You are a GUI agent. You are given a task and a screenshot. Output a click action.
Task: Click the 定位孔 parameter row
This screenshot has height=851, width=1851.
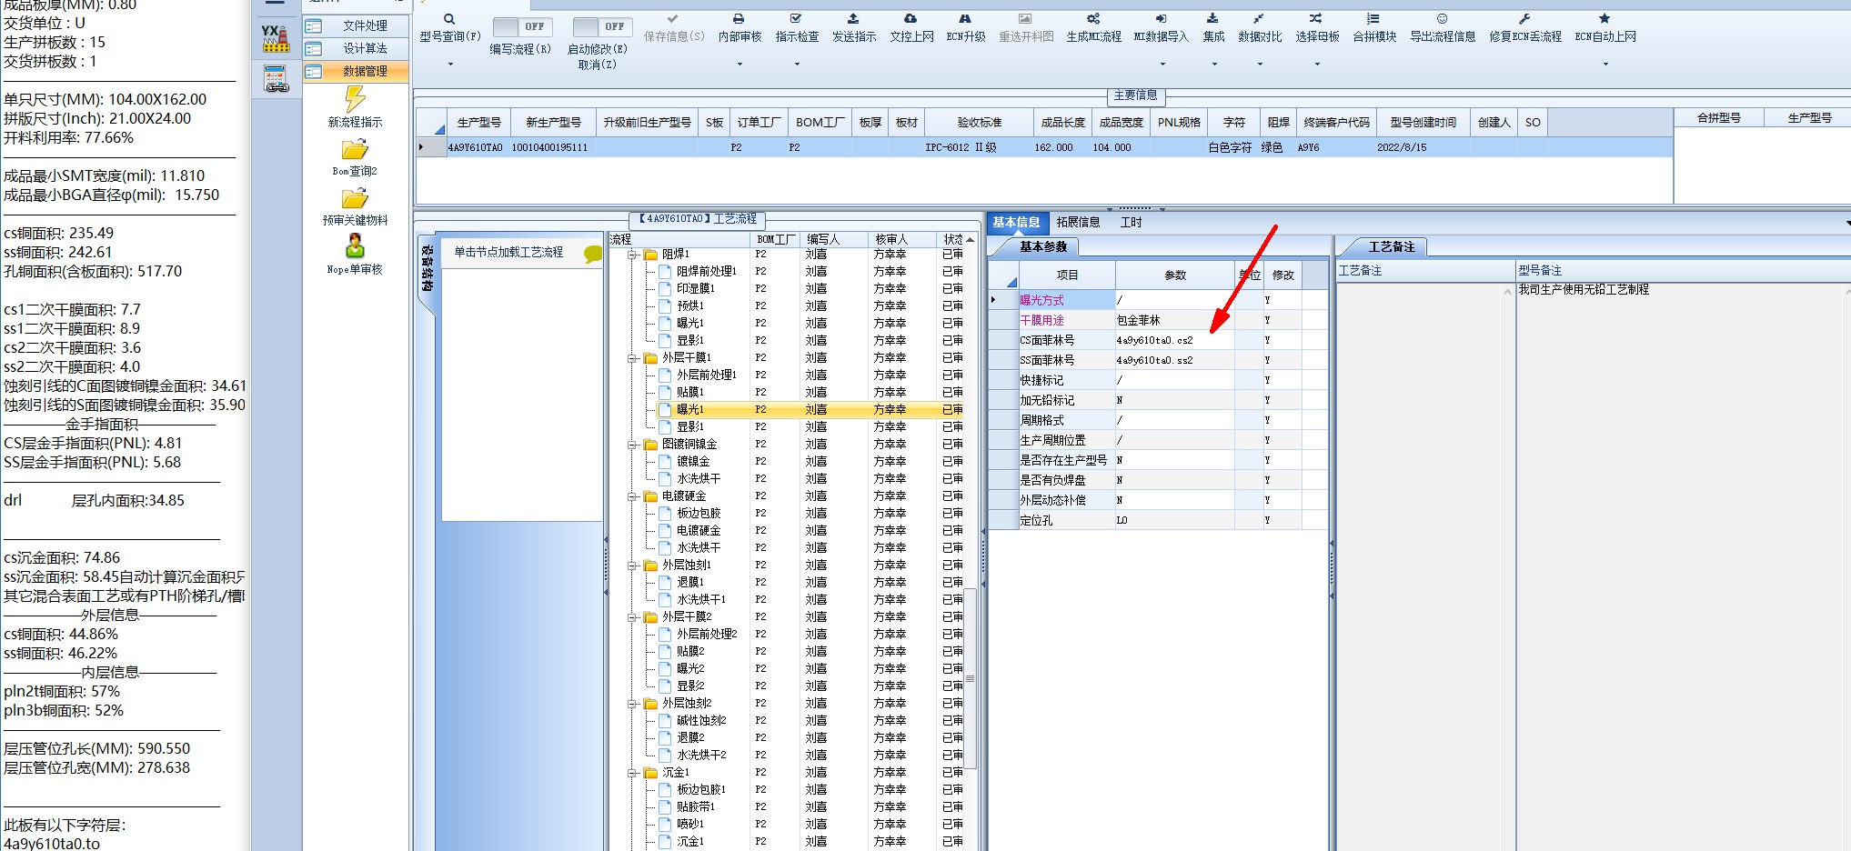pyautogui.click(x=1160, y=521)
